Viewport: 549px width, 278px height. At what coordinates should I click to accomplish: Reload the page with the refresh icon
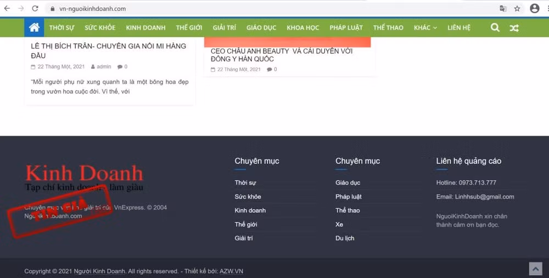[x=35, y=8]
